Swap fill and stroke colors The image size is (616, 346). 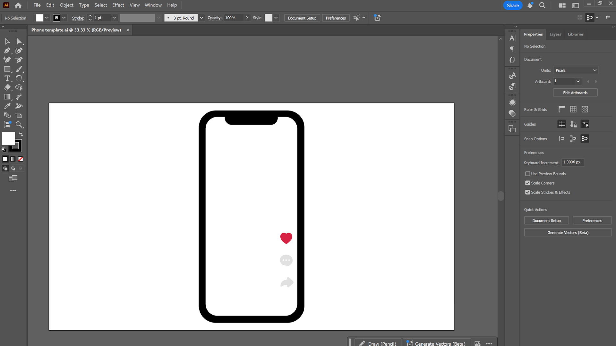click(x=21, y=135)
